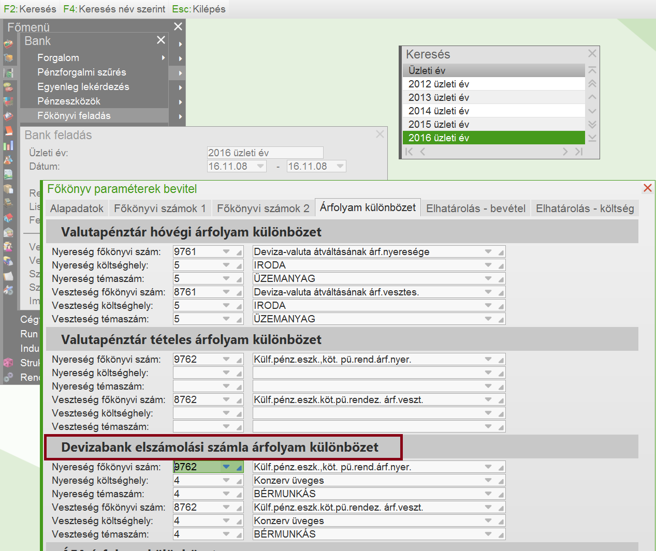Select 2014 üzleti év row
Image resolution: width=656 pixels, height=551 pixels.
click(493, 111)
